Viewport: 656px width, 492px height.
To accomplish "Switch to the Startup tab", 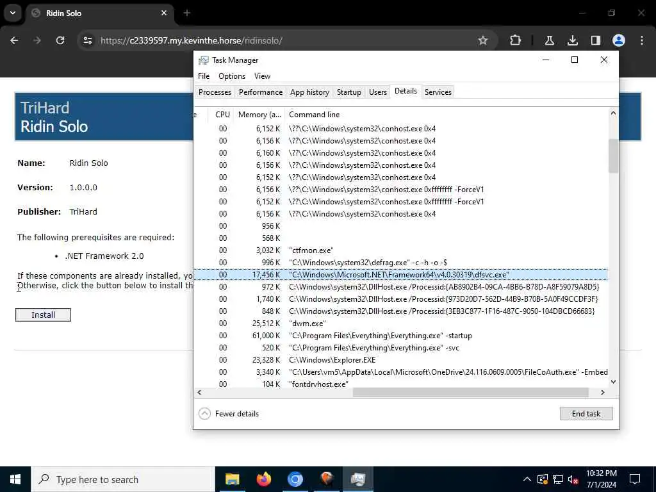I will tap(349, 92).
